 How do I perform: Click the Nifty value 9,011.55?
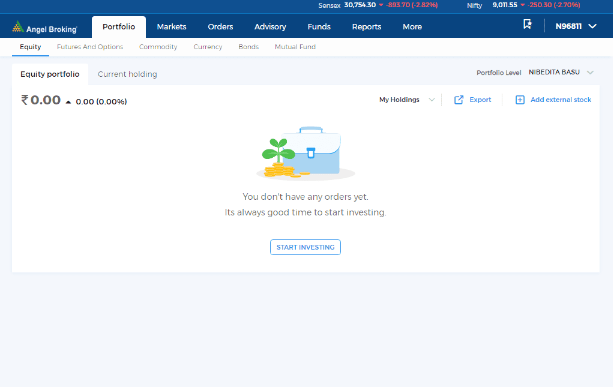pyautogui.click(x=505, y=5)
